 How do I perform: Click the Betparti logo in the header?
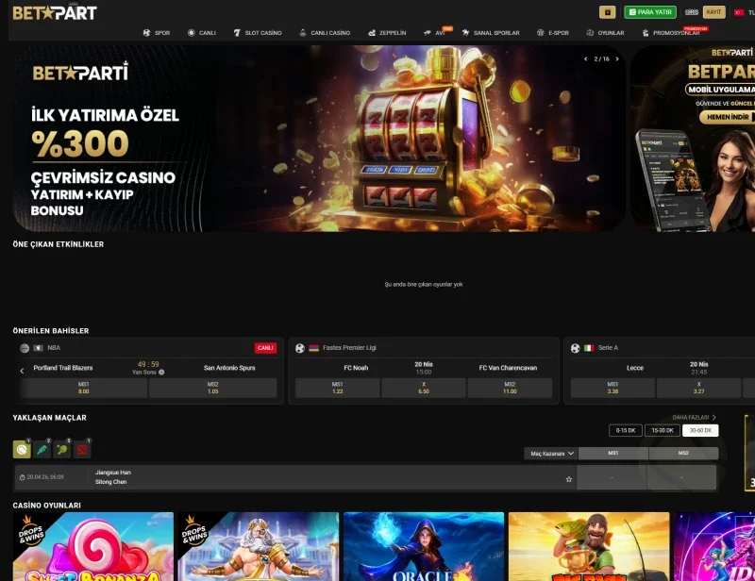click(55, 13)
